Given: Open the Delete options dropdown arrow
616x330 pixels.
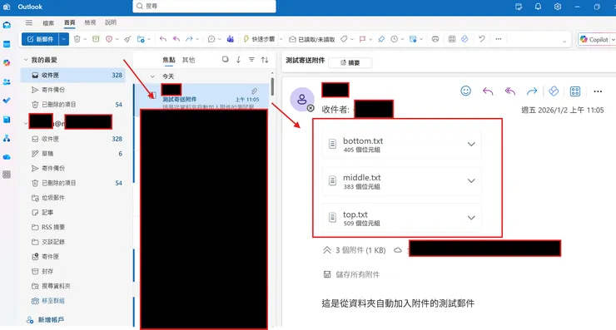Looking at the screenshot, I should click(85, 39).
